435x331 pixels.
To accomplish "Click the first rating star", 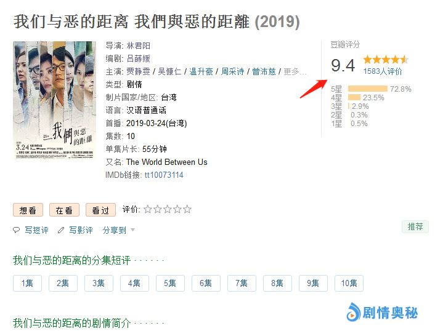I will coord(148,209).
